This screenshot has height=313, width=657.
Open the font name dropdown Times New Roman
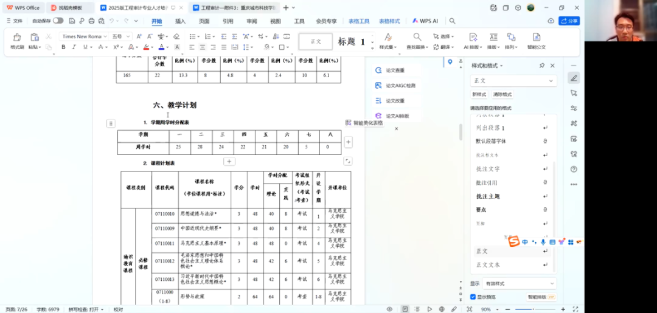[84, 36]
